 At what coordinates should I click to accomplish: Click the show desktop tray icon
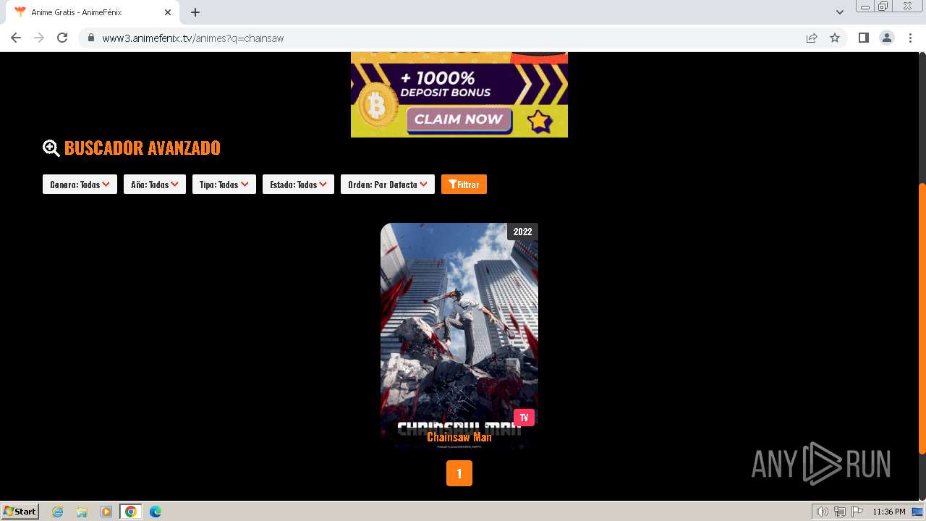pyautogui.click(x=918, y=512)
